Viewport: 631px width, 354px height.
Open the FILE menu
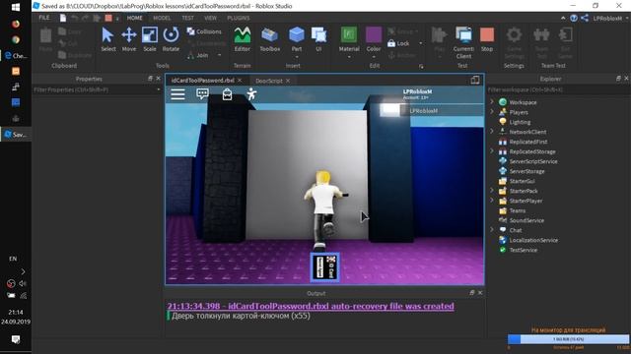point(44,18)
